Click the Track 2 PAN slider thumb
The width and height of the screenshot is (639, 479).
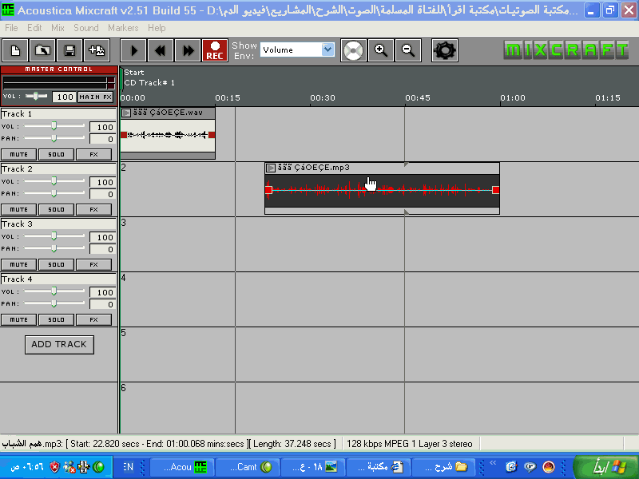(54, 193)
